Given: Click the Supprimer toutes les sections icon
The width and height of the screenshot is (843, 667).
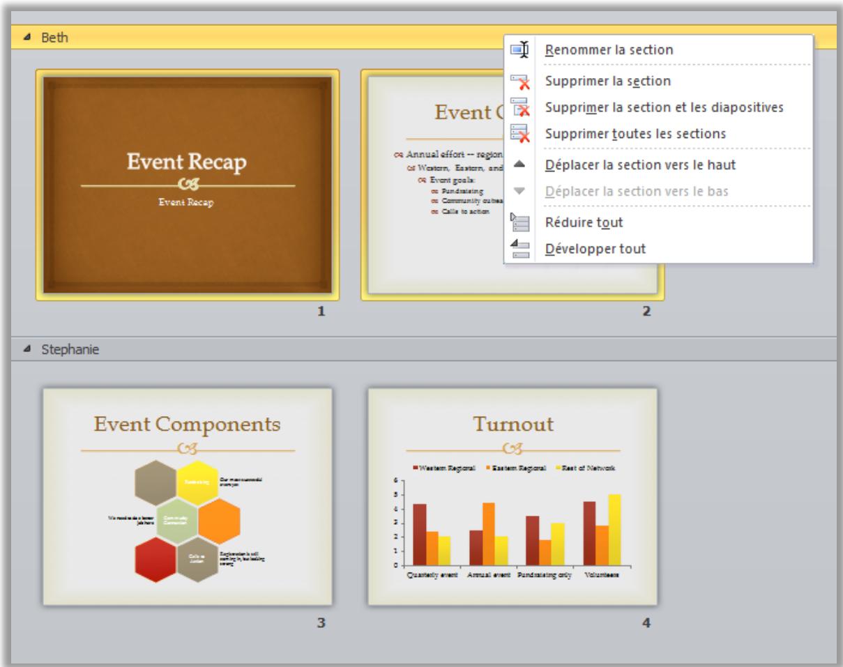Looking at the screenshot, I should (x=519, y=132).
